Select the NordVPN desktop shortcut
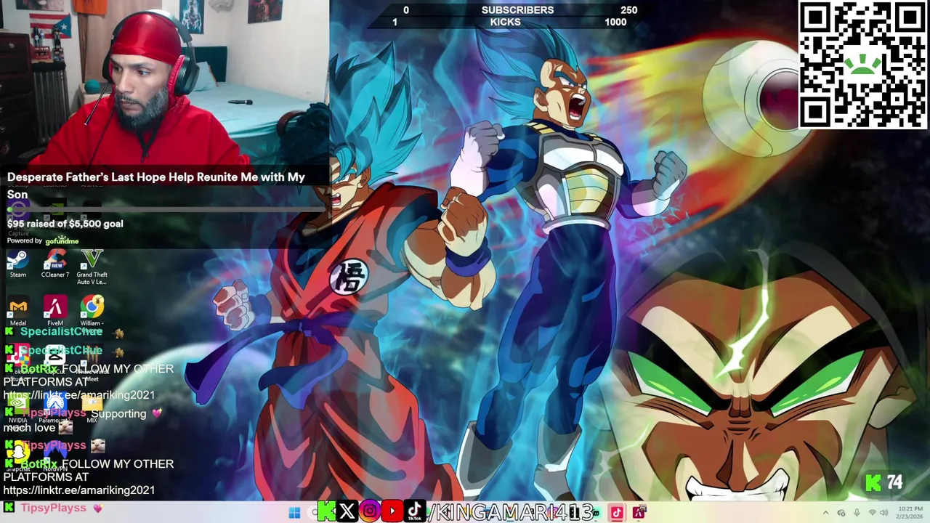Screen dimensions: 930x523 (55, 456)
